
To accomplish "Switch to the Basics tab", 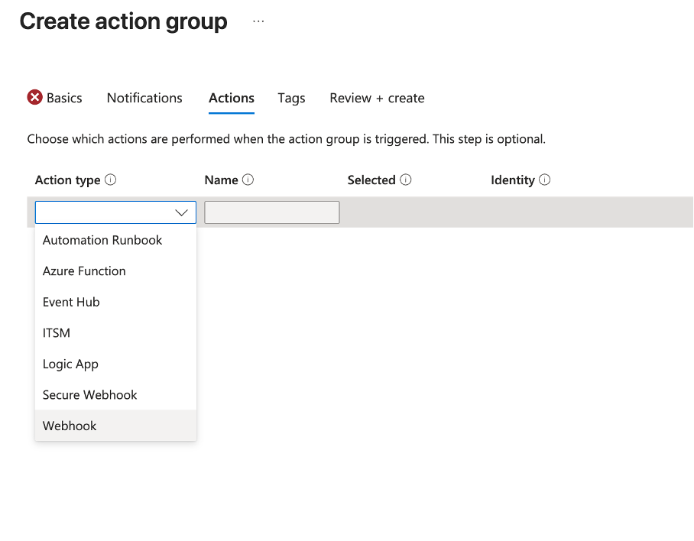I will pos(64,98).
